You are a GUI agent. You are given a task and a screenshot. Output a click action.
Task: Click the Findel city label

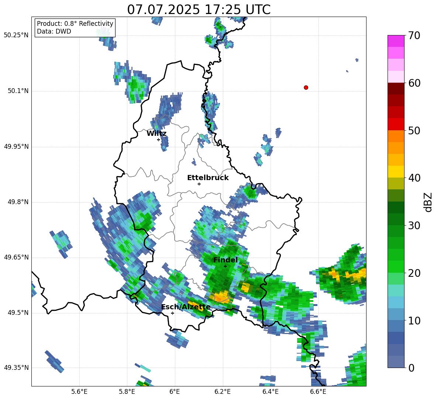point(226,260)
